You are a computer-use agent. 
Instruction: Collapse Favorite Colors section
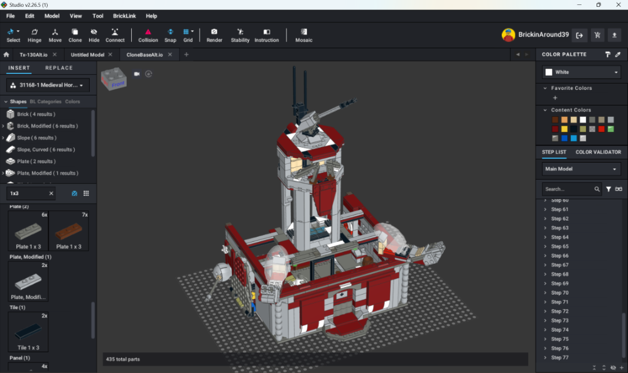coord(545,88)
